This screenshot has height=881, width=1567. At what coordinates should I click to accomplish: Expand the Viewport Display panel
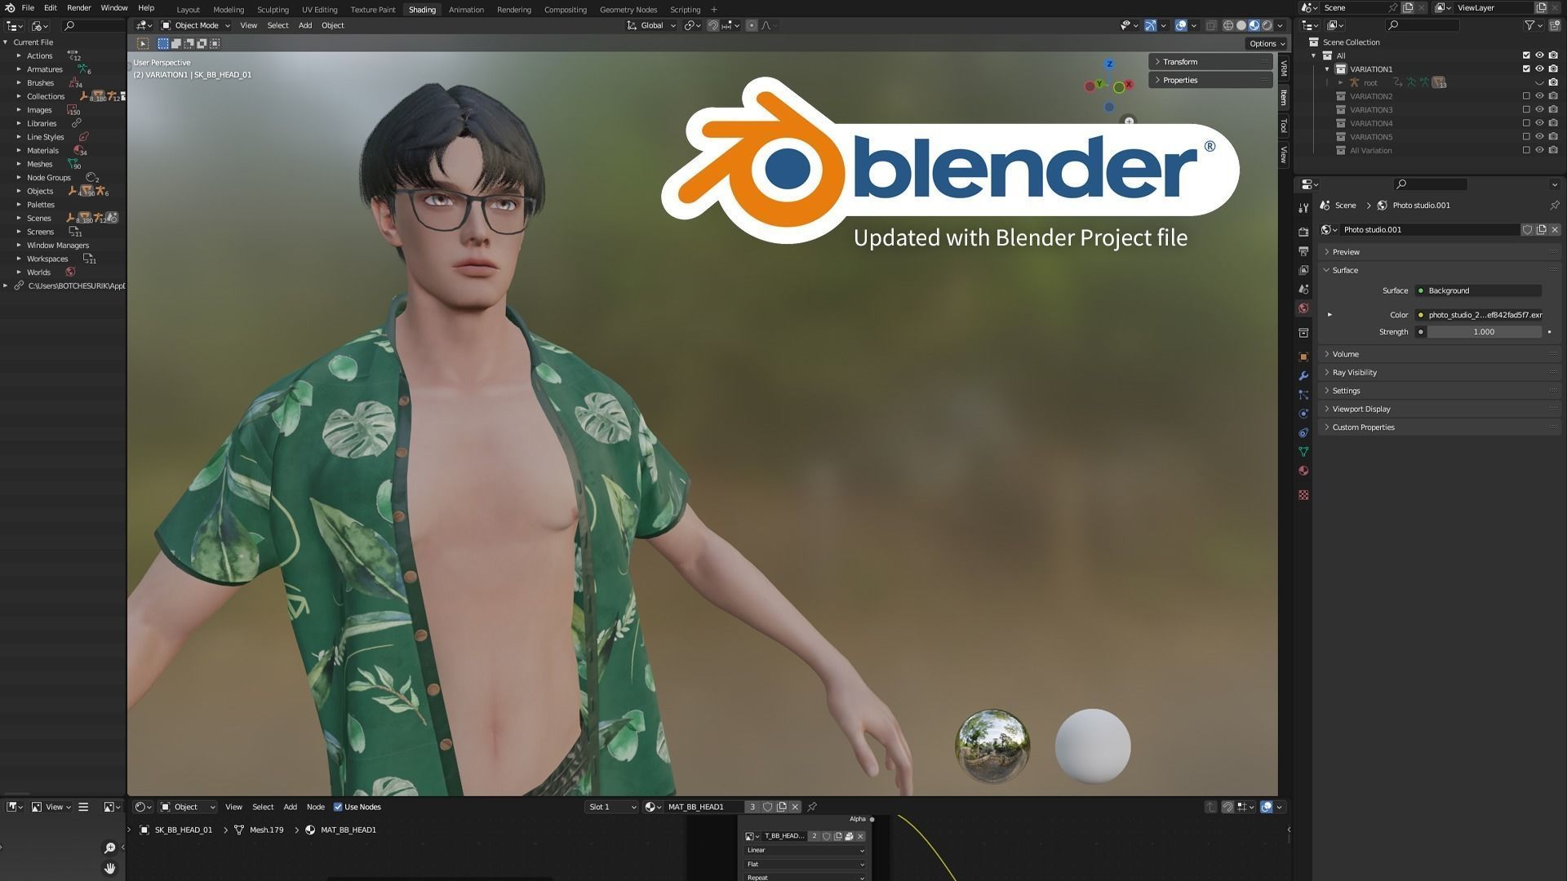(1440, 410)
